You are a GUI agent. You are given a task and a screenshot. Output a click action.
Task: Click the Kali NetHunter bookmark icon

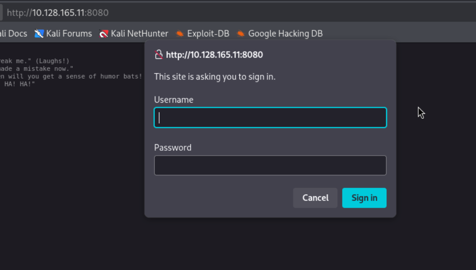pos(104,34)
